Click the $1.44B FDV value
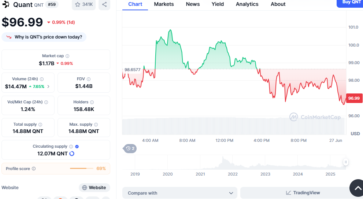 pos(84,86)
